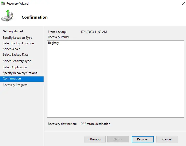This screenshot has height=146, width=186.
Task: Click the From backup date value
Action: coord(94,32)
